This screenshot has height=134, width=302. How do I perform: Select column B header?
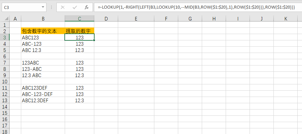pyautogui.click(x=43, y=19)
